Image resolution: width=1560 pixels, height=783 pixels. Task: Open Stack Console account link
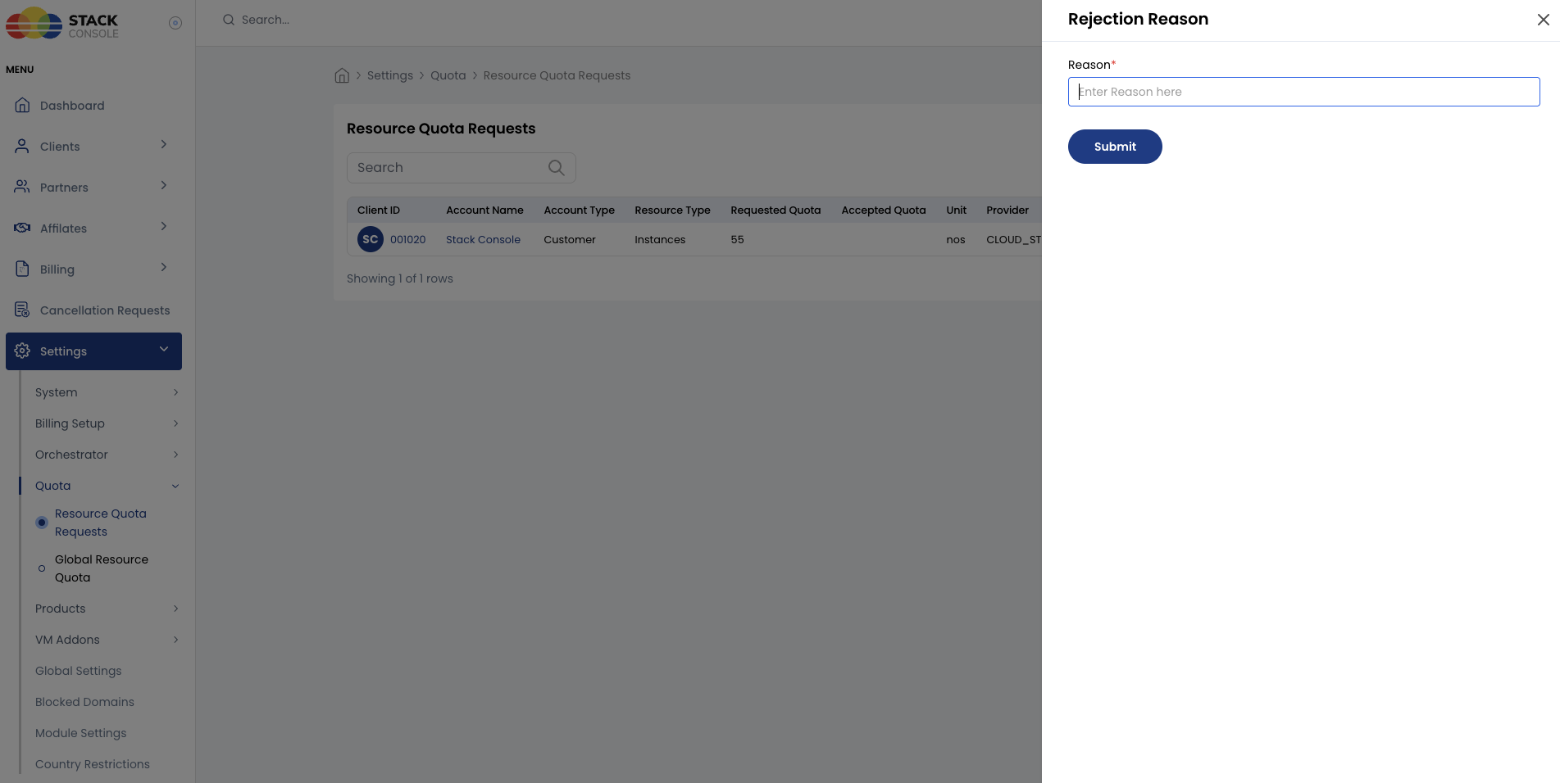click(483, 239)
